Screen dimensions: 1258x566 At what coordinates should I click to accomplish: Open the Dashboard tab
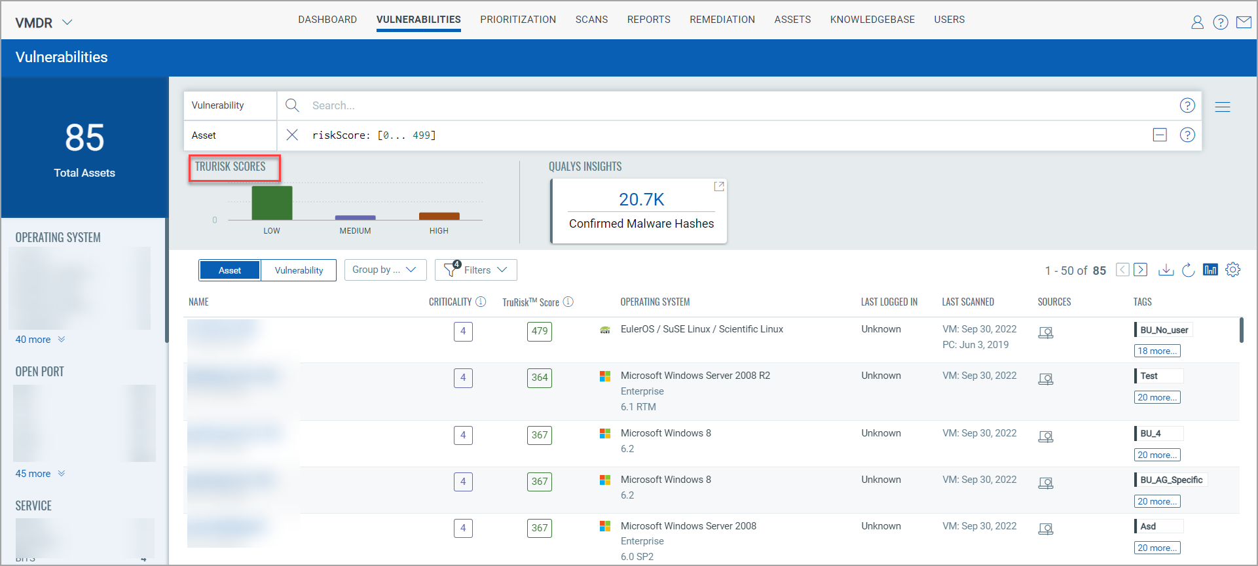[x=327, y=20]
